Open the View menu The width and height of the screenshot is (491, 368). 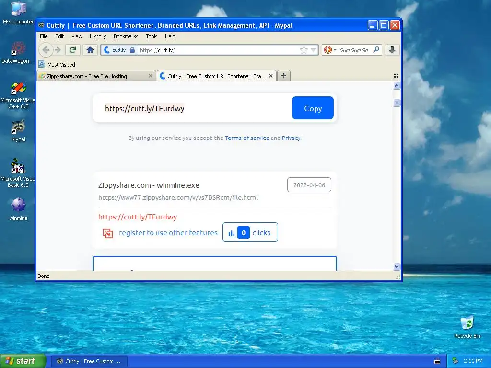[77, 36]
